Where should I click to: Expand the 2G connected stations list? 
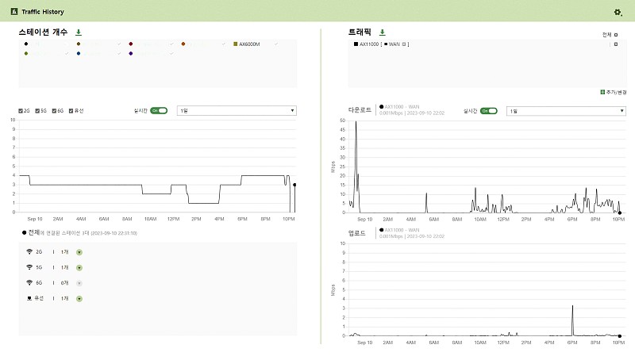[x=79, y=252]
